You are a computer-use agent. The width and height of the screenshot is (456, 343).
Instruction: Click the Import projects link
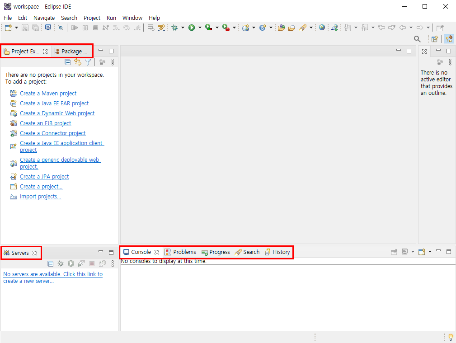[40, 197]
